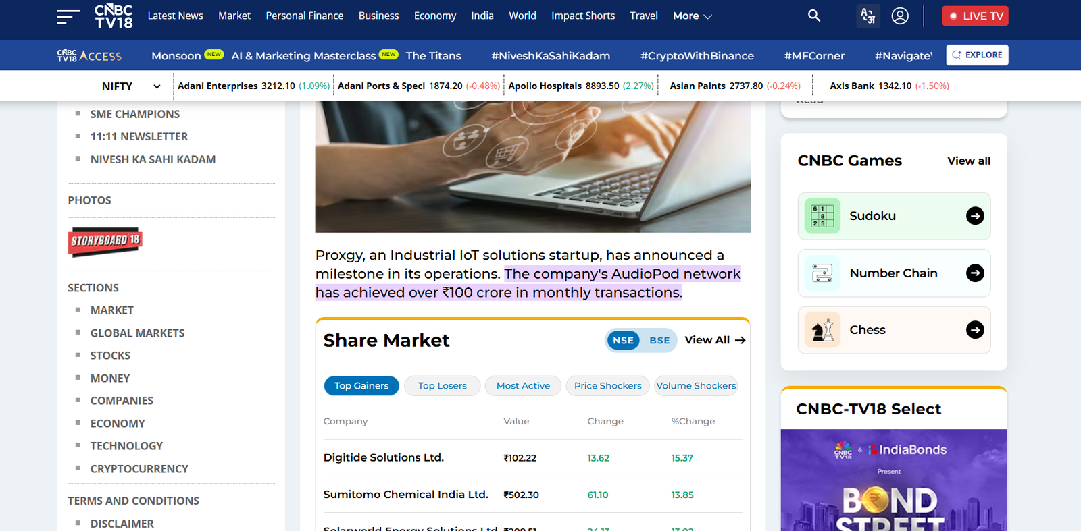The width and height of the screenshot is (1081, 531).
Task: Click the Sudoku game grid icon
Action: click(822, 216)
